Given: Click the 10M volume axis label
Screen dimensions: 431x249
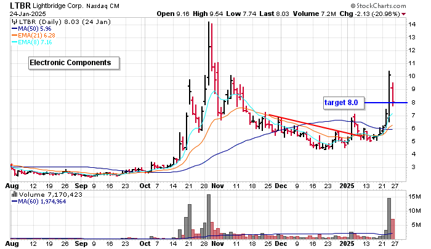Looking at the screenshot, I should click(414, 210).
